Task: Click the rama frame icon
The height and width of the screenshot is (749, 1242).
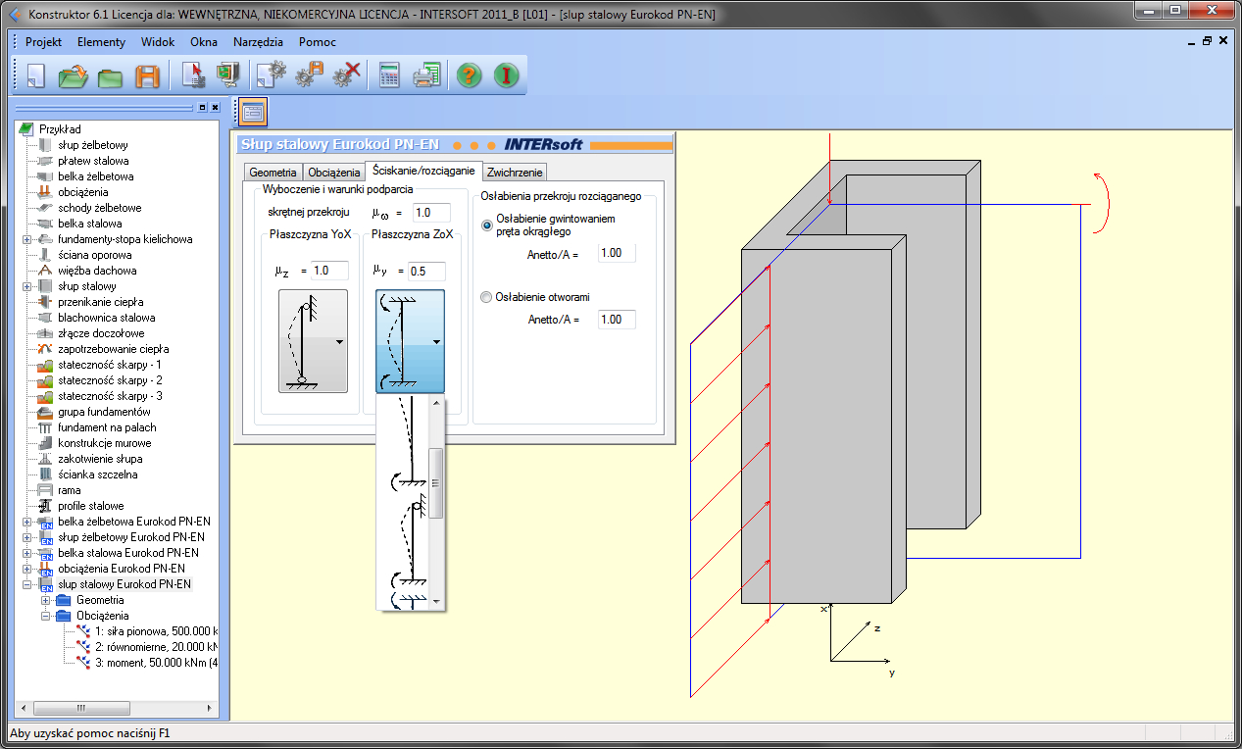Action: 44,490
